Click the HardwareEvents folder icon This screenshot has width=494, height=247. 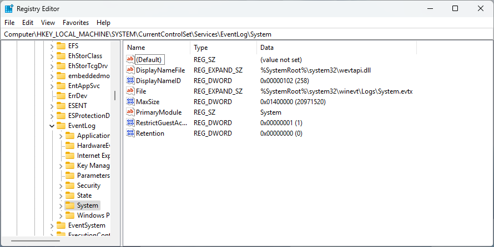pyautogui.click(x=69, y=146)
